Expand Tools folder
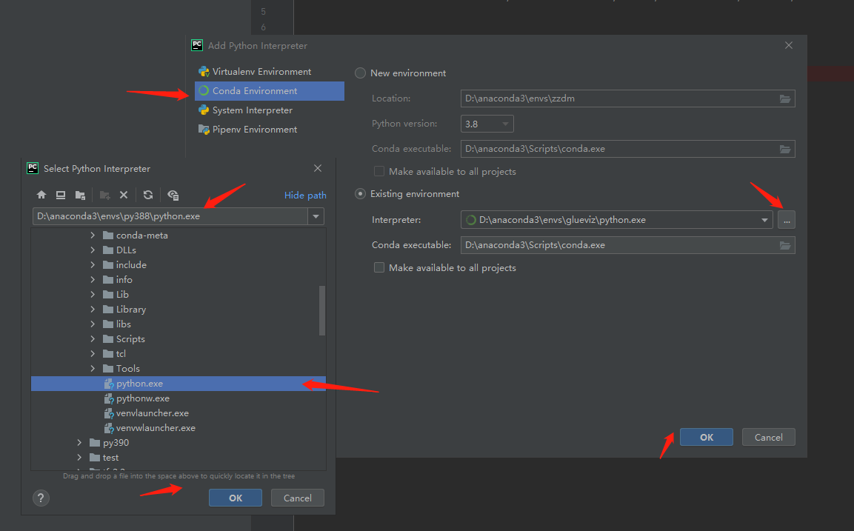 [93, 369]
